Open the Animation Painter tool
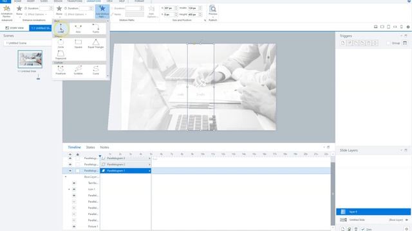The width and height of the screenshot is (412, 231). (6, 11)
